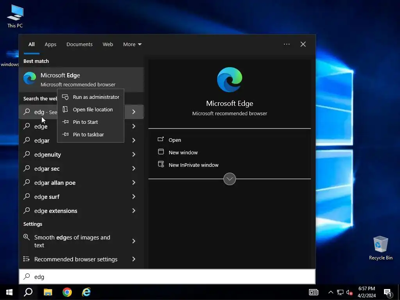Click magnifier icon beside Smooth edges setting
Image resolution: width=400 pixels, height=300 pixels.
click(x=27, y=237)
